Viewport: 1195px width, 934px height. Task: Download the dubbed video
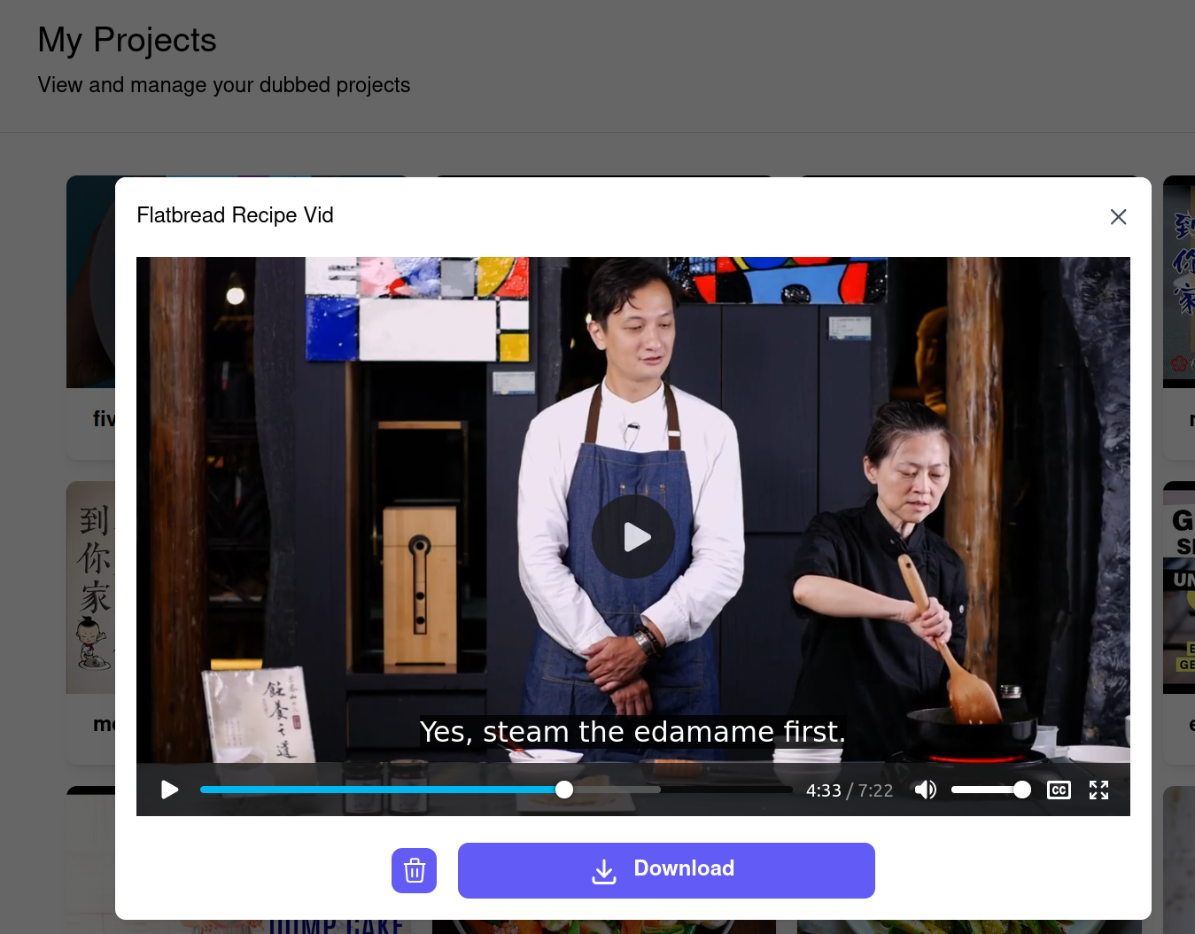666,870
